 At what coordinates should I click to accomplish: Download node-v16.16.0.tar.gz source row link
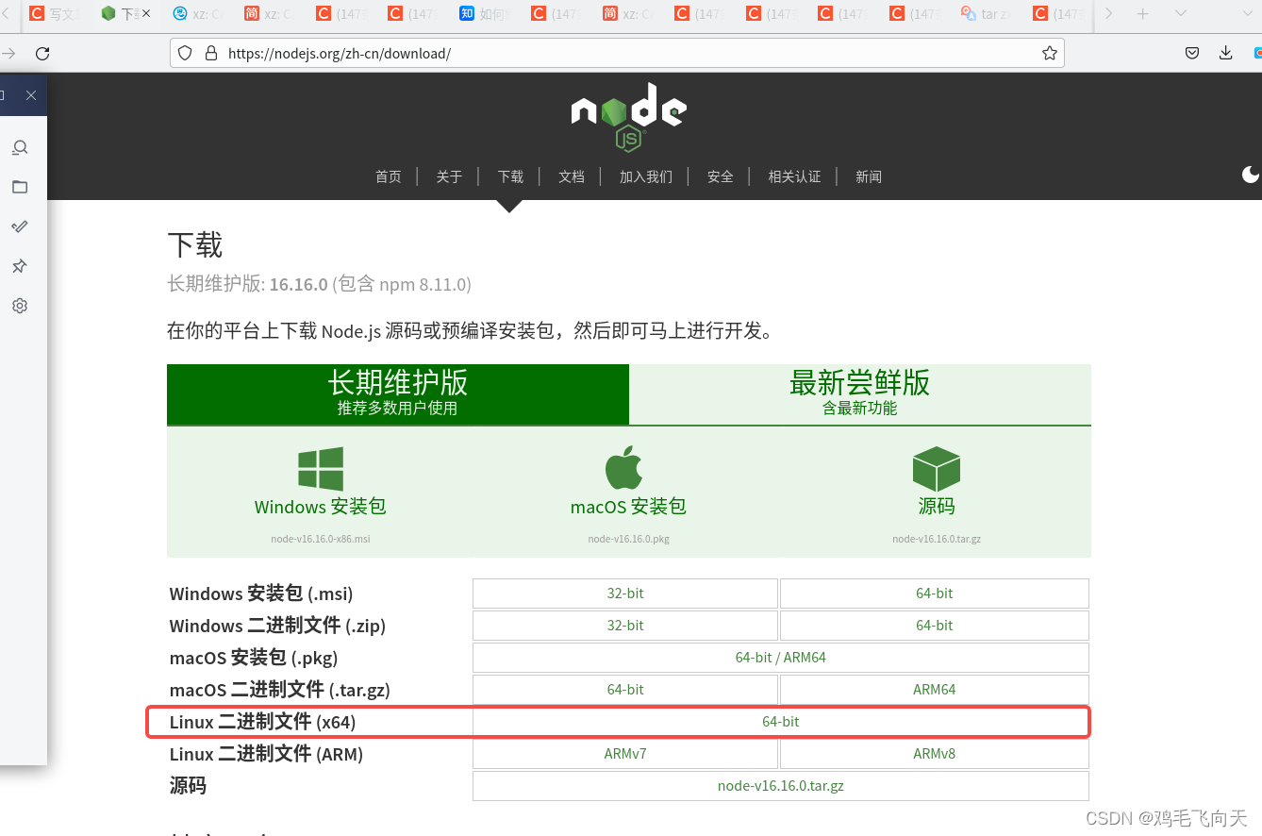781,786
